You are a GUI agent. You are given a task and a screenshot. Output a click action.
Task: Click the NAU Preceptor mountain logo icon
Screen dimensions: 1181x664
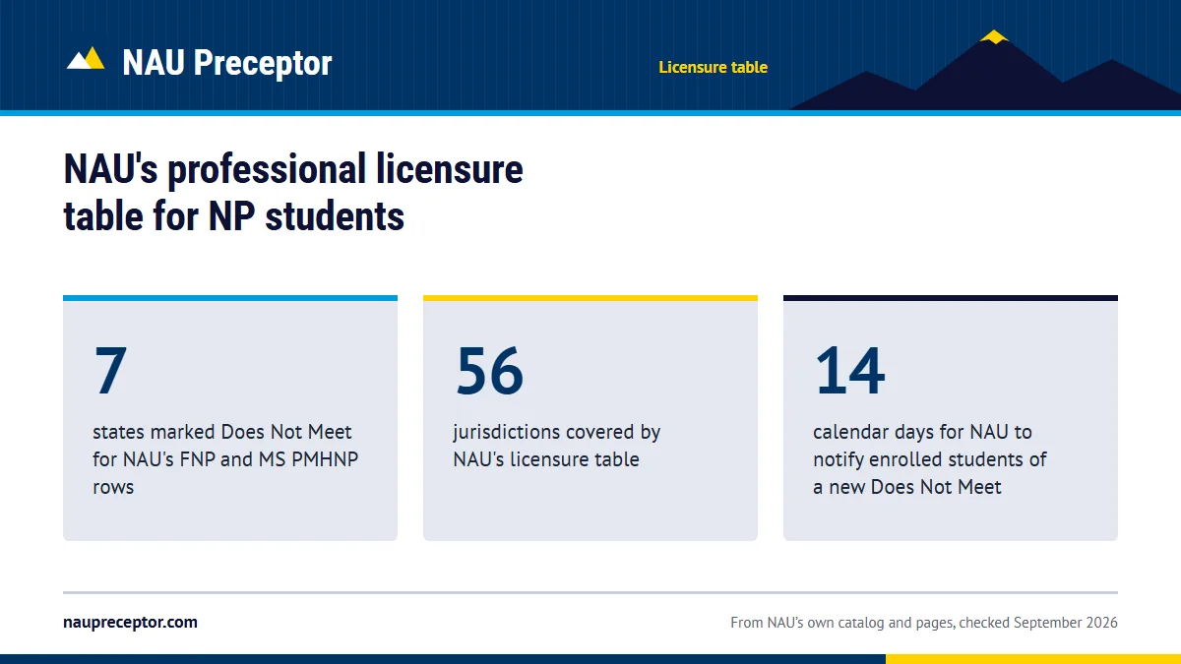86,58
